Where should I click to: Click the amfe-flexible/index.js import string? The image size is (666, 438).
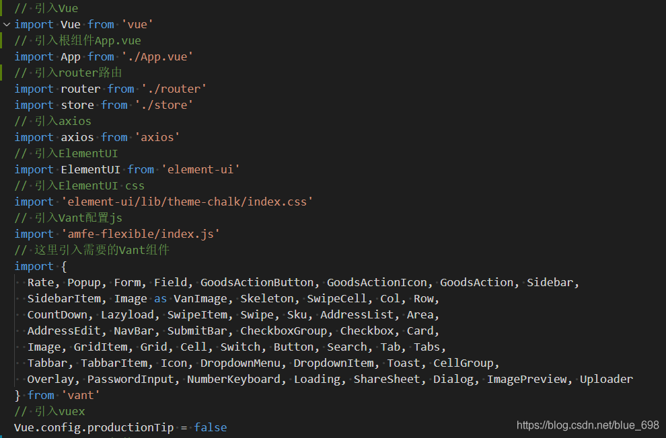coord(140,234)
